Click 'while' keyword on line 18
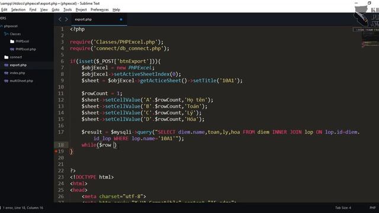 [89, 145]
